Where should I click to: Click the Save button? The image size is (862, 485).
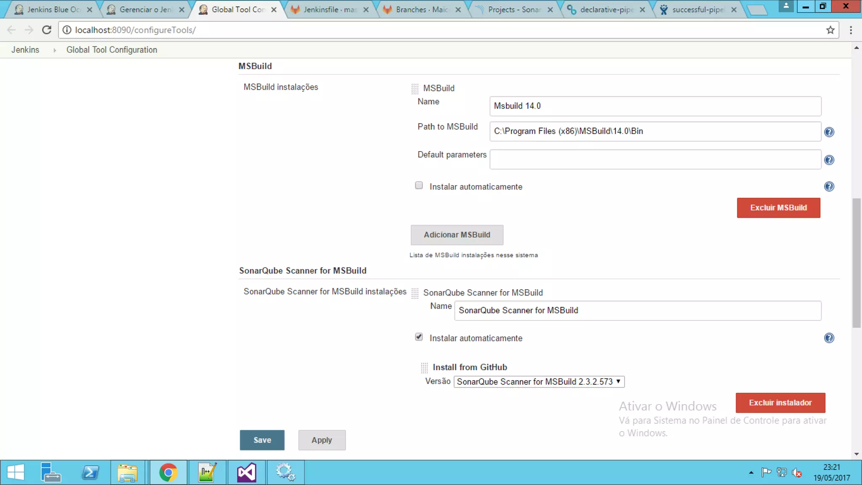click(262, 440)
